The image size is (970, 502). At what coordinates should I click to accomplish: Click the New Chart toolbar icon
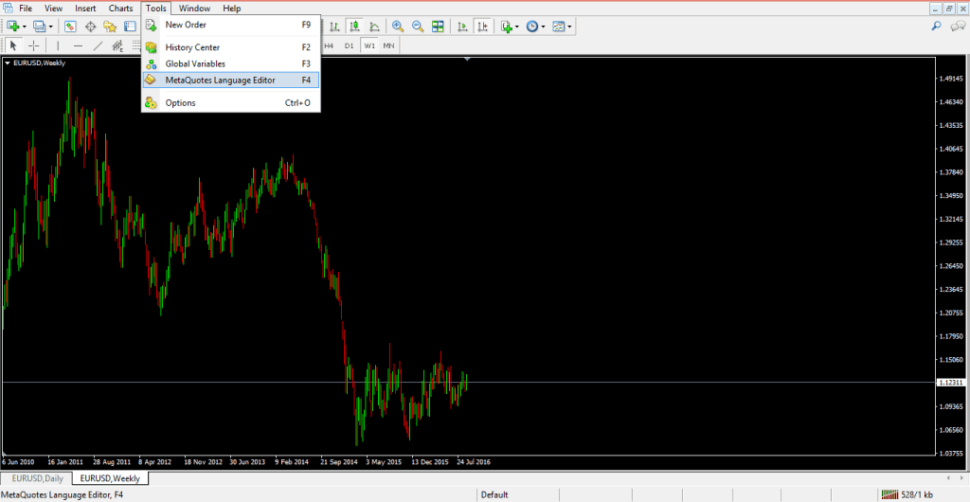12,26
